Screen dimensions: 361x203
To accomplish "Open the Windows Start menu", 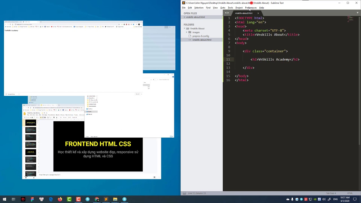I will (5, 199).
